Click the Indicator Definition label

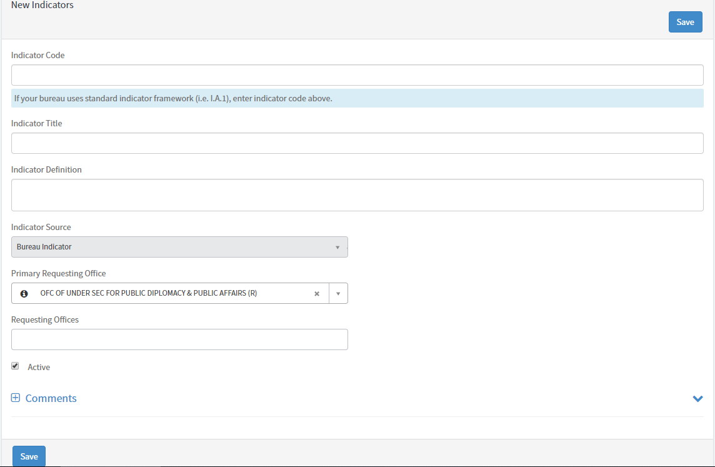point(46,169)
